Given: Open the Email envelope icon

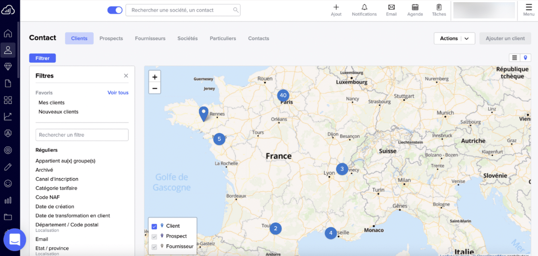Looking at the screenshot, I should tap(391, 7).
